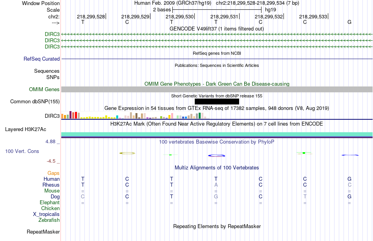Click the G base in chr2 sequence row
This screenshot has height=241, width=373.
(x=349, y=22)
